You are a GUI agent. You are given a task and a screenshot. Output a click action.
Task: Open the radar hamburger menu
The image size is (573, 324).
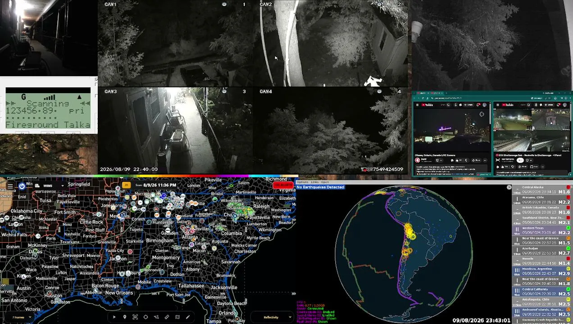click(x=10, y=185)
